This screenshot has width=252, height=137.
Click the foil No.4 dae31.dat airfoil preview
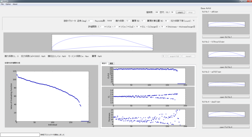click(226, 114)
